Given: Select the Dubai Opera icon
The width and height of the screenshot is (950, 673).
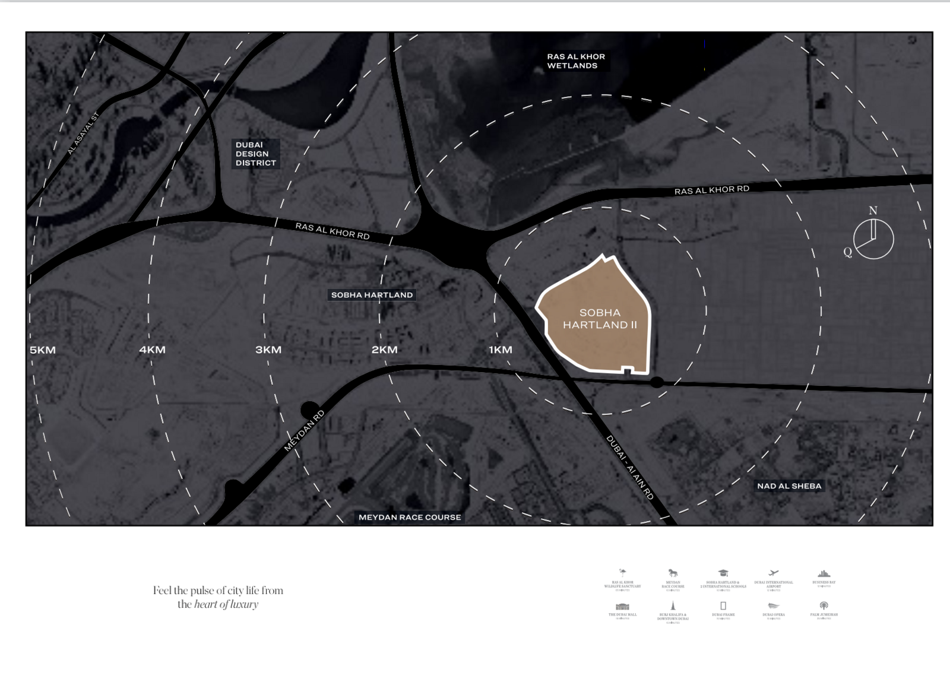Looking at the screenshot, I should (773, 606).
